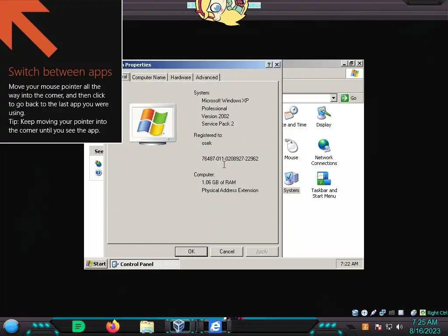
Task: Click the help question mark in See Also panel
Action: pos(98,172)
